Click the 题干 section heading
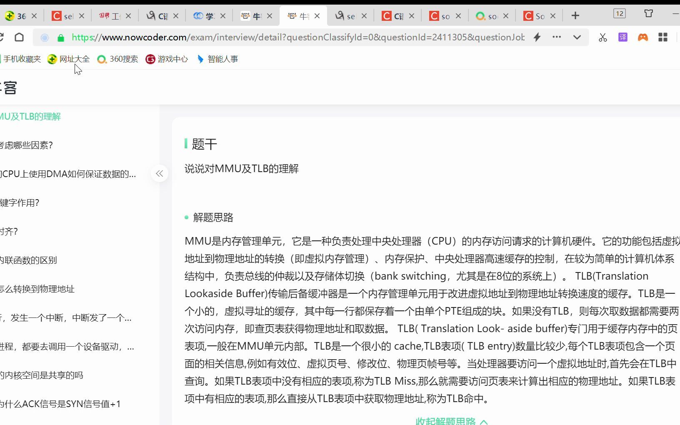 coord(205,144)
